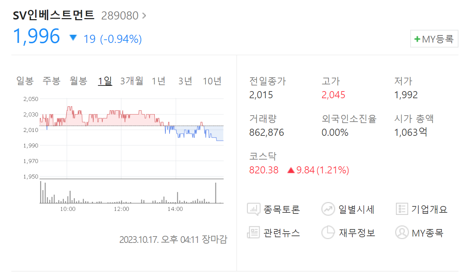Click the speech-bubble chart icon beside 종목토론
Screen dimensions: 467x278
click(x=253, y=209)
